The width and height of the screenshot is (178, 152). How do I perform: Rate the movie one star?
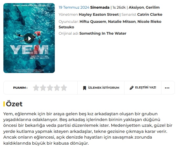[x=36, y=88]
